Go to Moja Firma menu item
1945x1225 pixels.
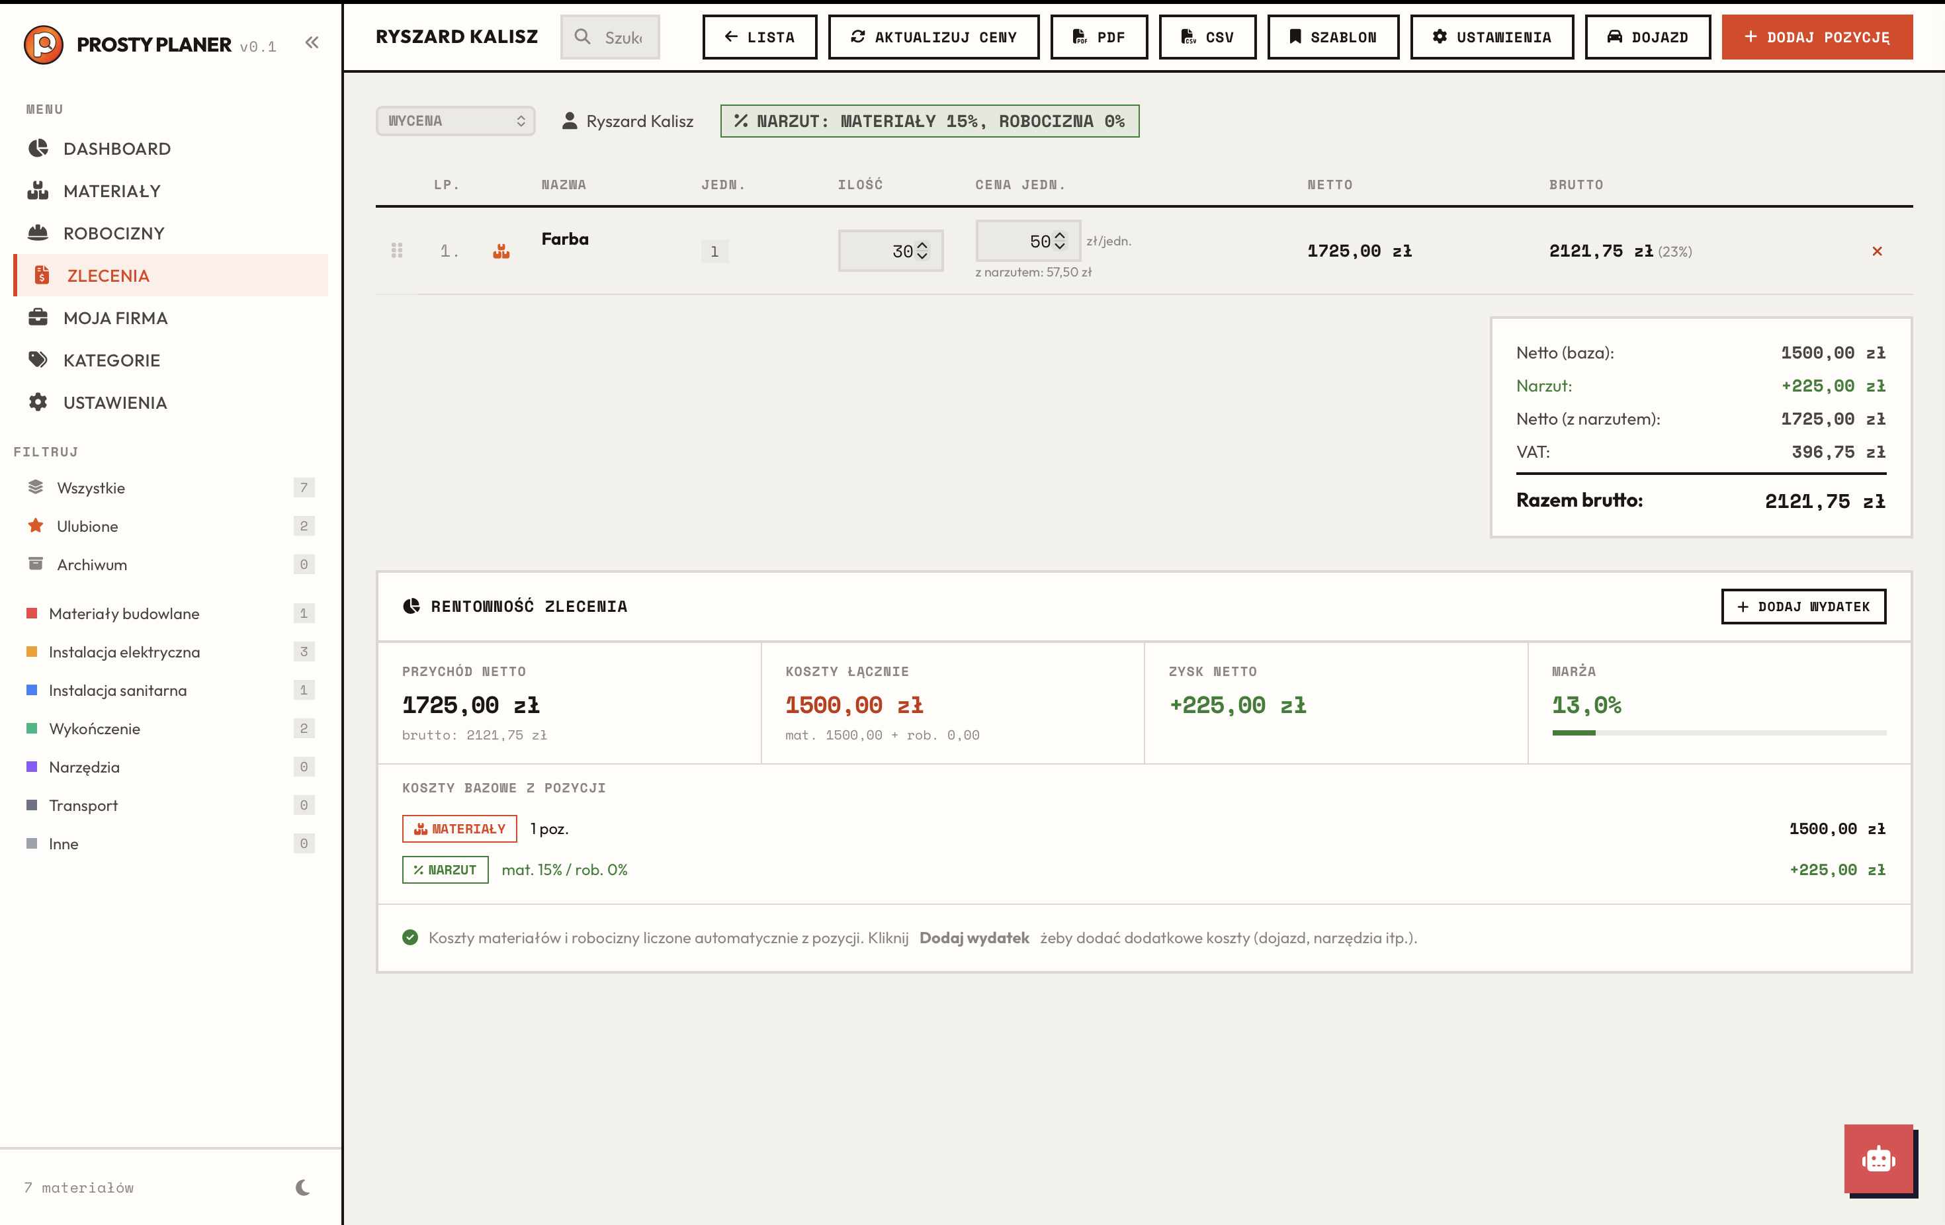114,318
